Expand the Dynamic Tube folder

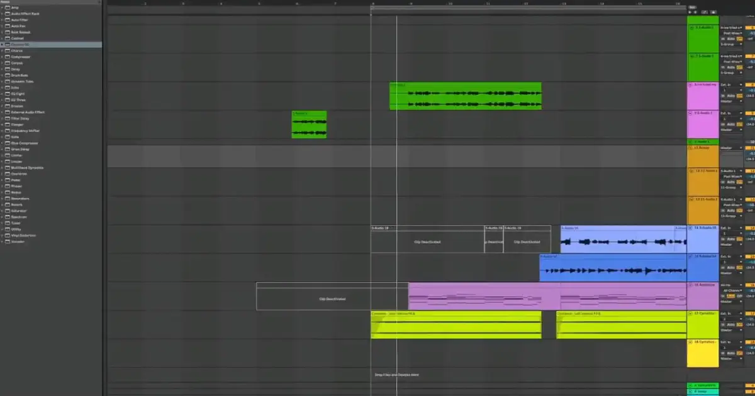pos(3,82)
